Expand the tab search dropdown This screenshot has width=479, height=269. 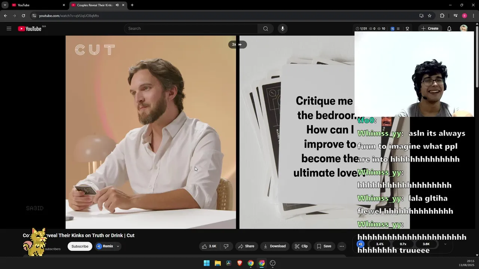click(x=5, y=5)
